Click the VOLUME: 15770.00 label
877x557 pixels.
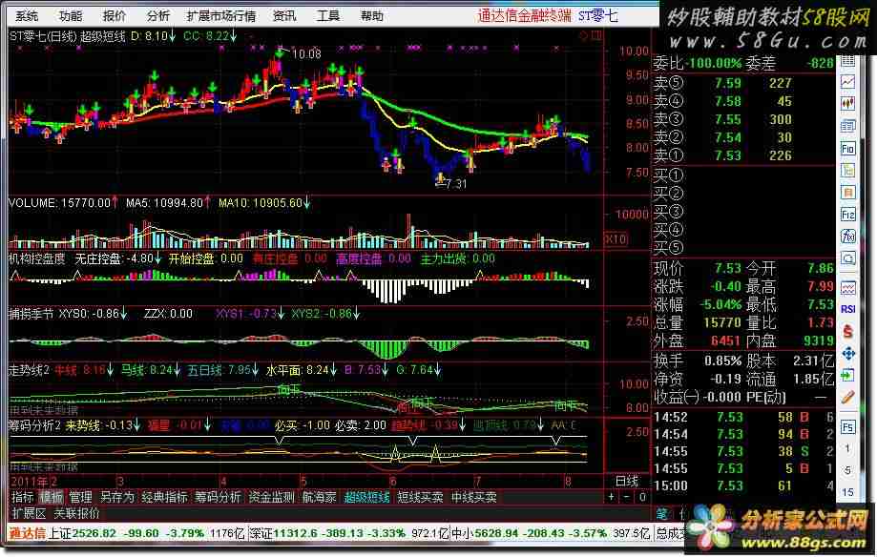coord(60,203)
